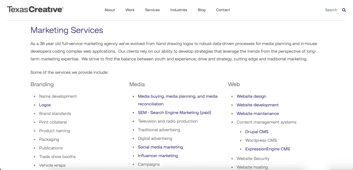The height and width of the screenshot is (170, 353).
Task: Focus the Search input field
Action: point(331,10)
